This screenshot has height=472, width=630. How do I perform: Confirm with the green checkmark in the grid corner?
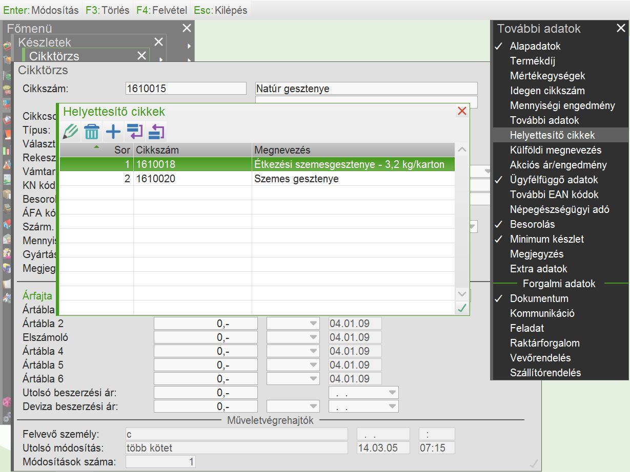462,308
